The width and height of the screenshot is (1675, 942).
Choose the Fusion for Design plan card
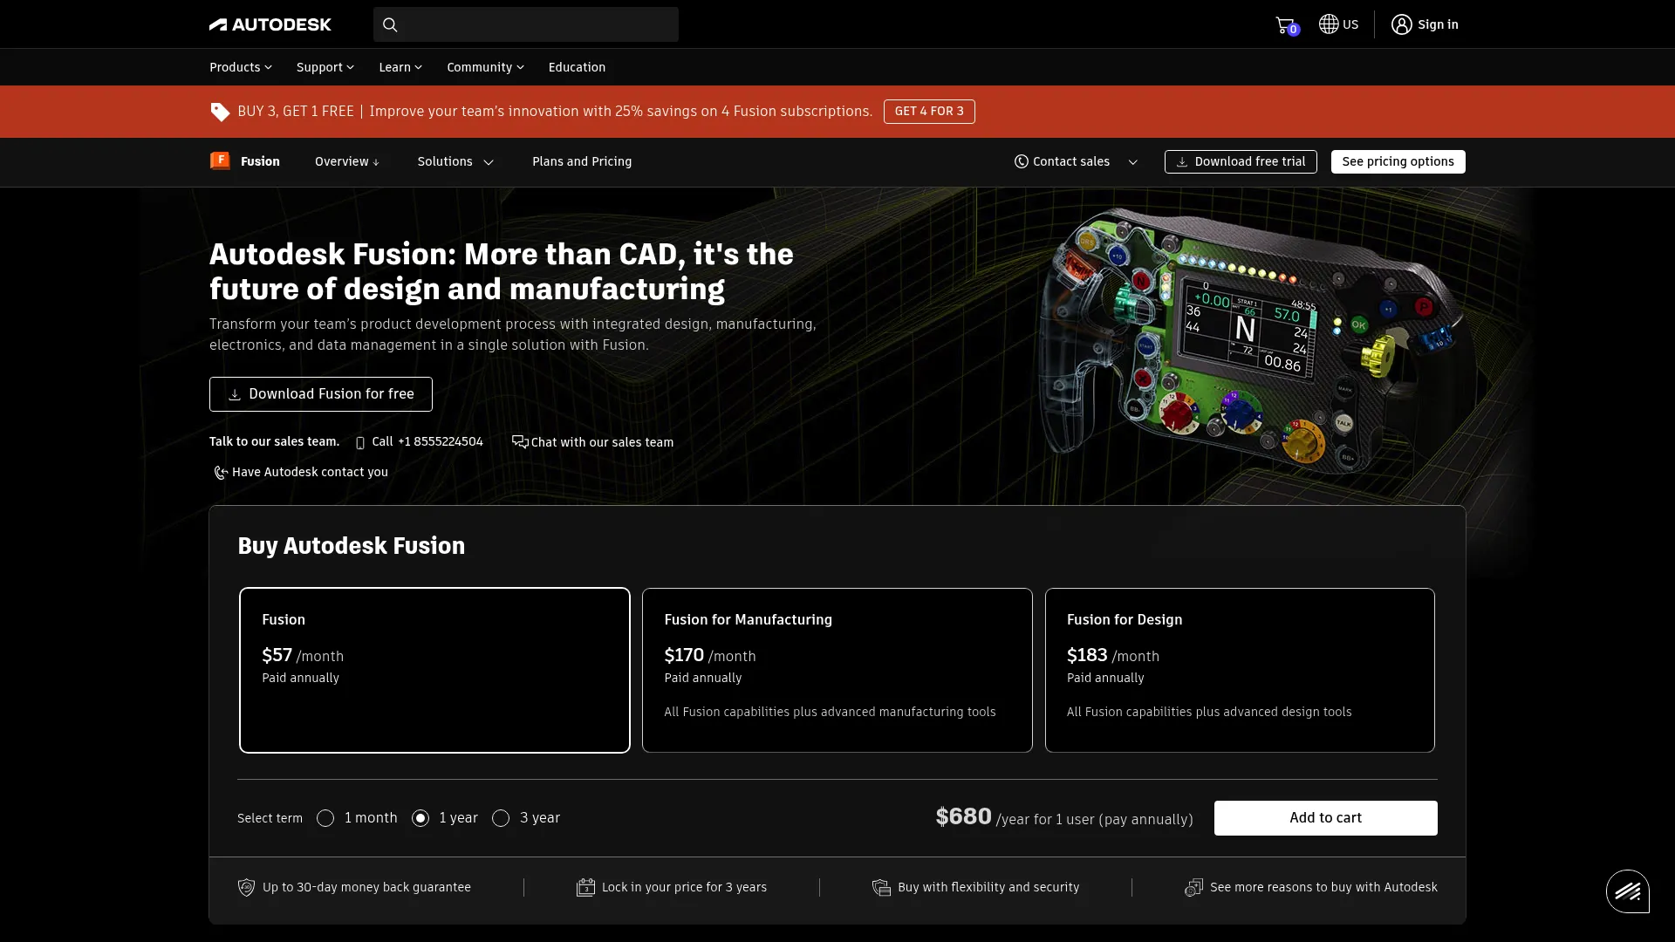coord(1240,670)
